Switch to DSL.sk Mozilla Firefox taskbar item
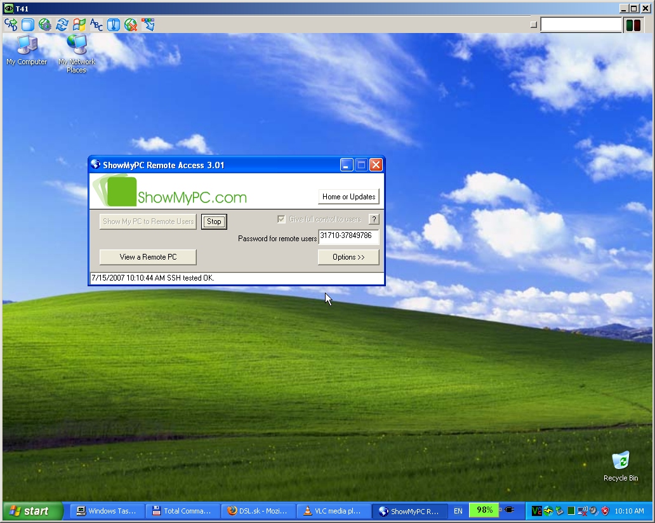Screen dimensions: 655x523 [x=258, y=511]
